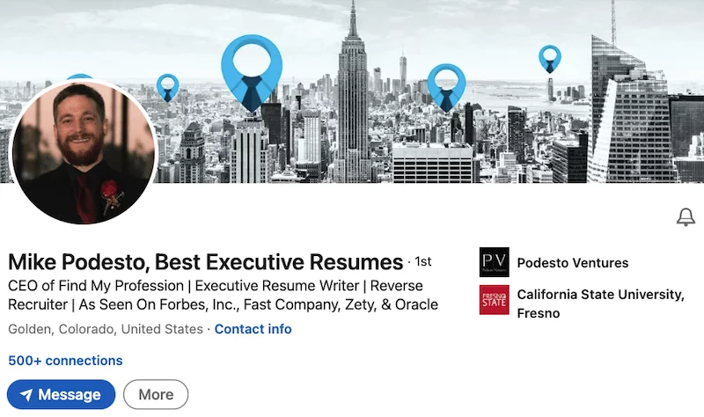Image resolution: width=704 pixels, height=417 pixels.
Task: Click the tie pin right of Empire State Building
Action: click(446, 88)
